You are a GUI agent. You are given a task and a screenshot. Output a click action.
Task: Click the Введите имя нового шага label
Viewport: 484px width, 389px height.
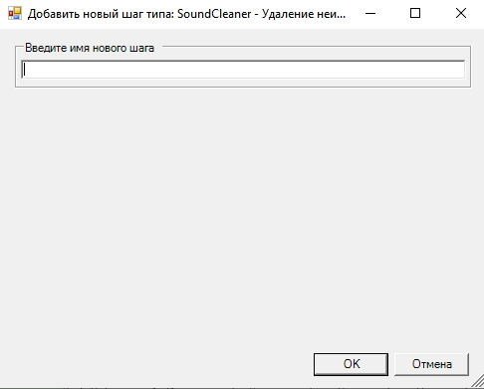(90, 48)
